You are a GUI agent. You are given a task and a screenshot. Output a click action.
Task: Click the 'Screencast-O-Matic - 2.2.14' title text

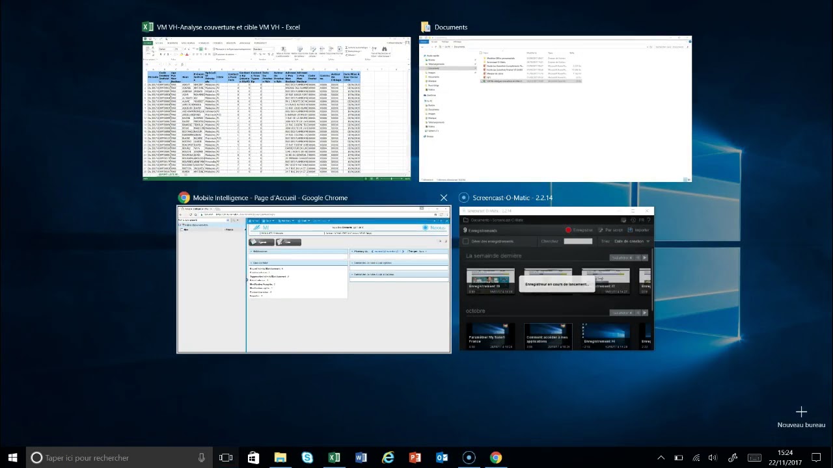(x=512, y=198)
